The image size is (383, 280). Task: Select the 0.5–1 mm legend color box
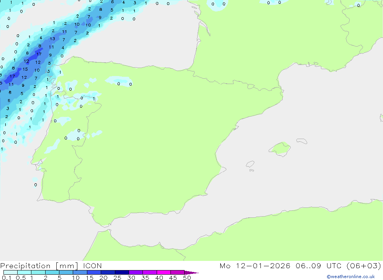24,272
